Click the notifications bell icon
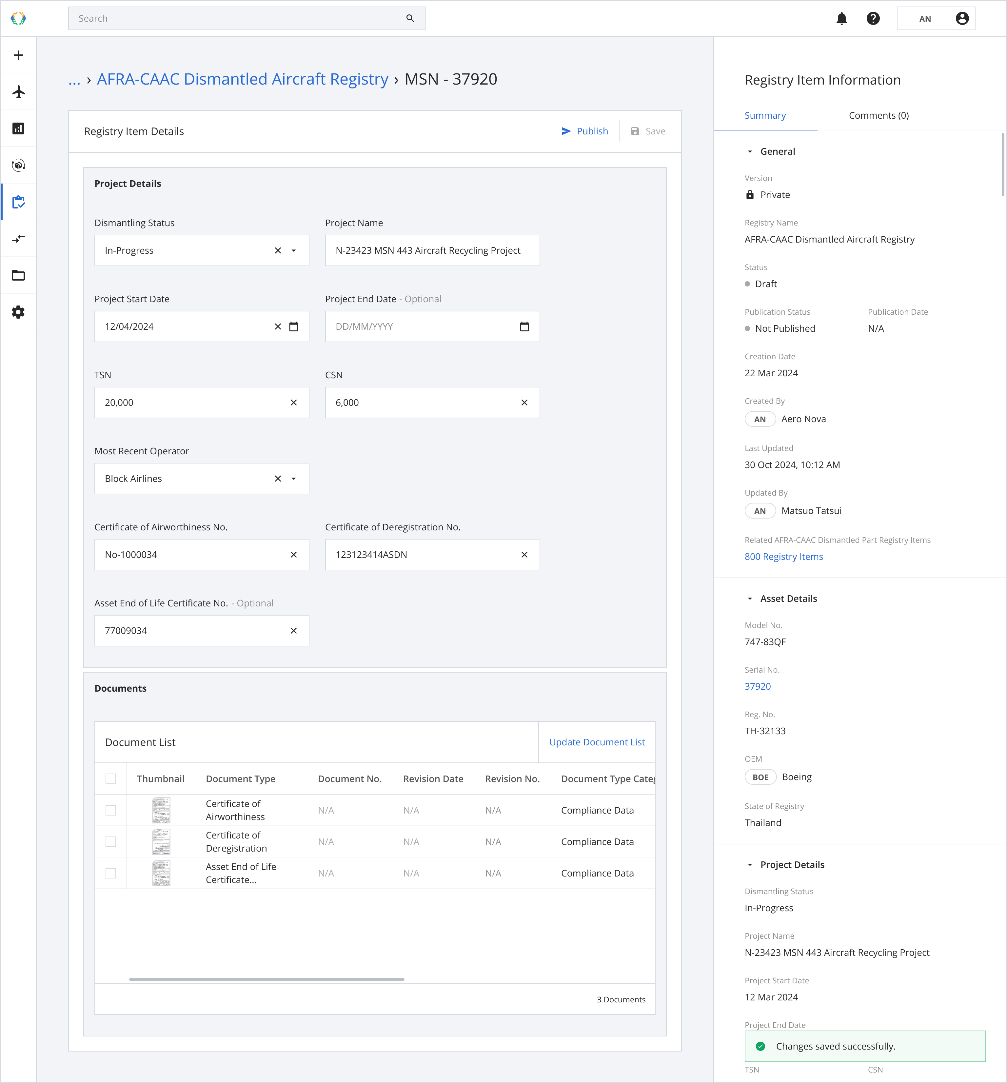The image size is (1007, 1083). click(x=841, y=19)
